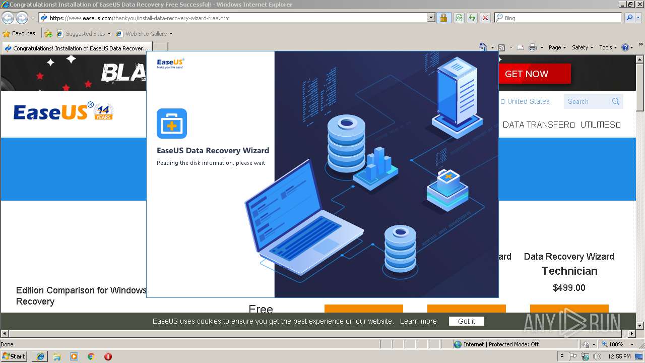The height and width of the screenshot is (363, 645).
Task: Expand the Suggested Sites dropdown
Action: [109, 34]
